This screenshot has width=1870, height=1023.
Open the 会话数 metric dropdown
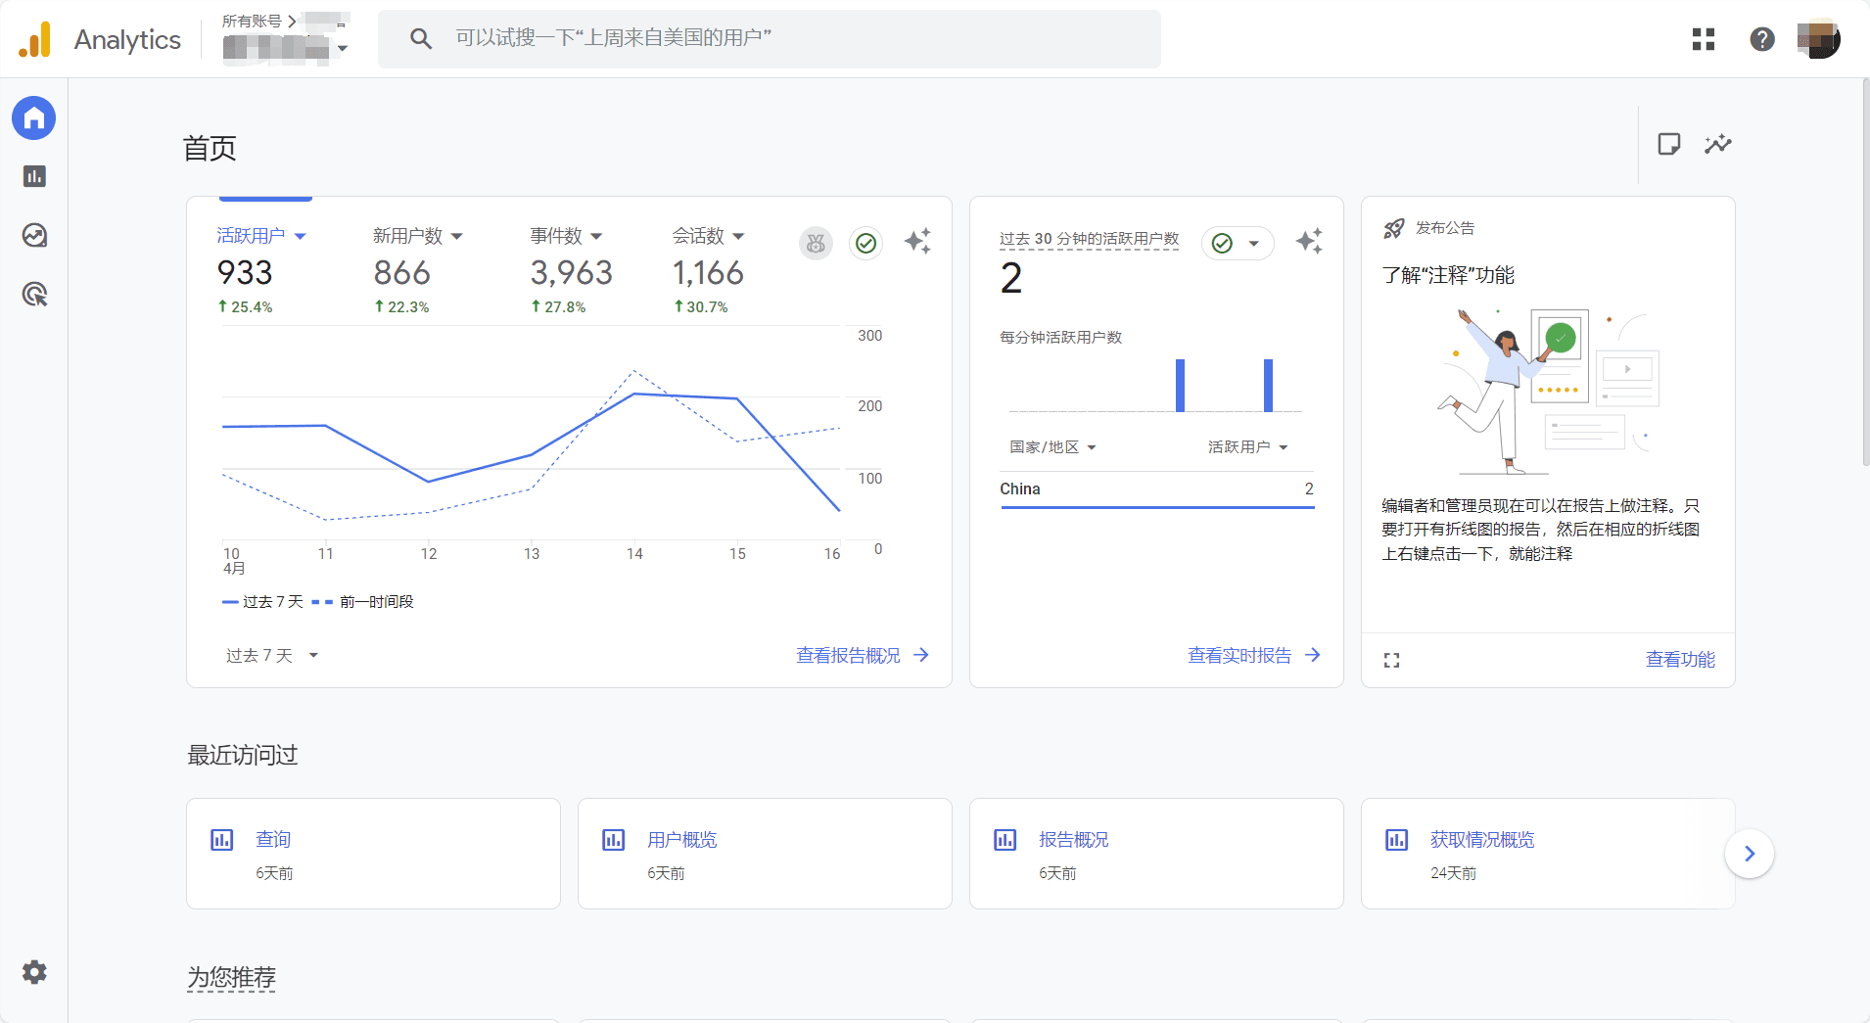pos(708,236)
